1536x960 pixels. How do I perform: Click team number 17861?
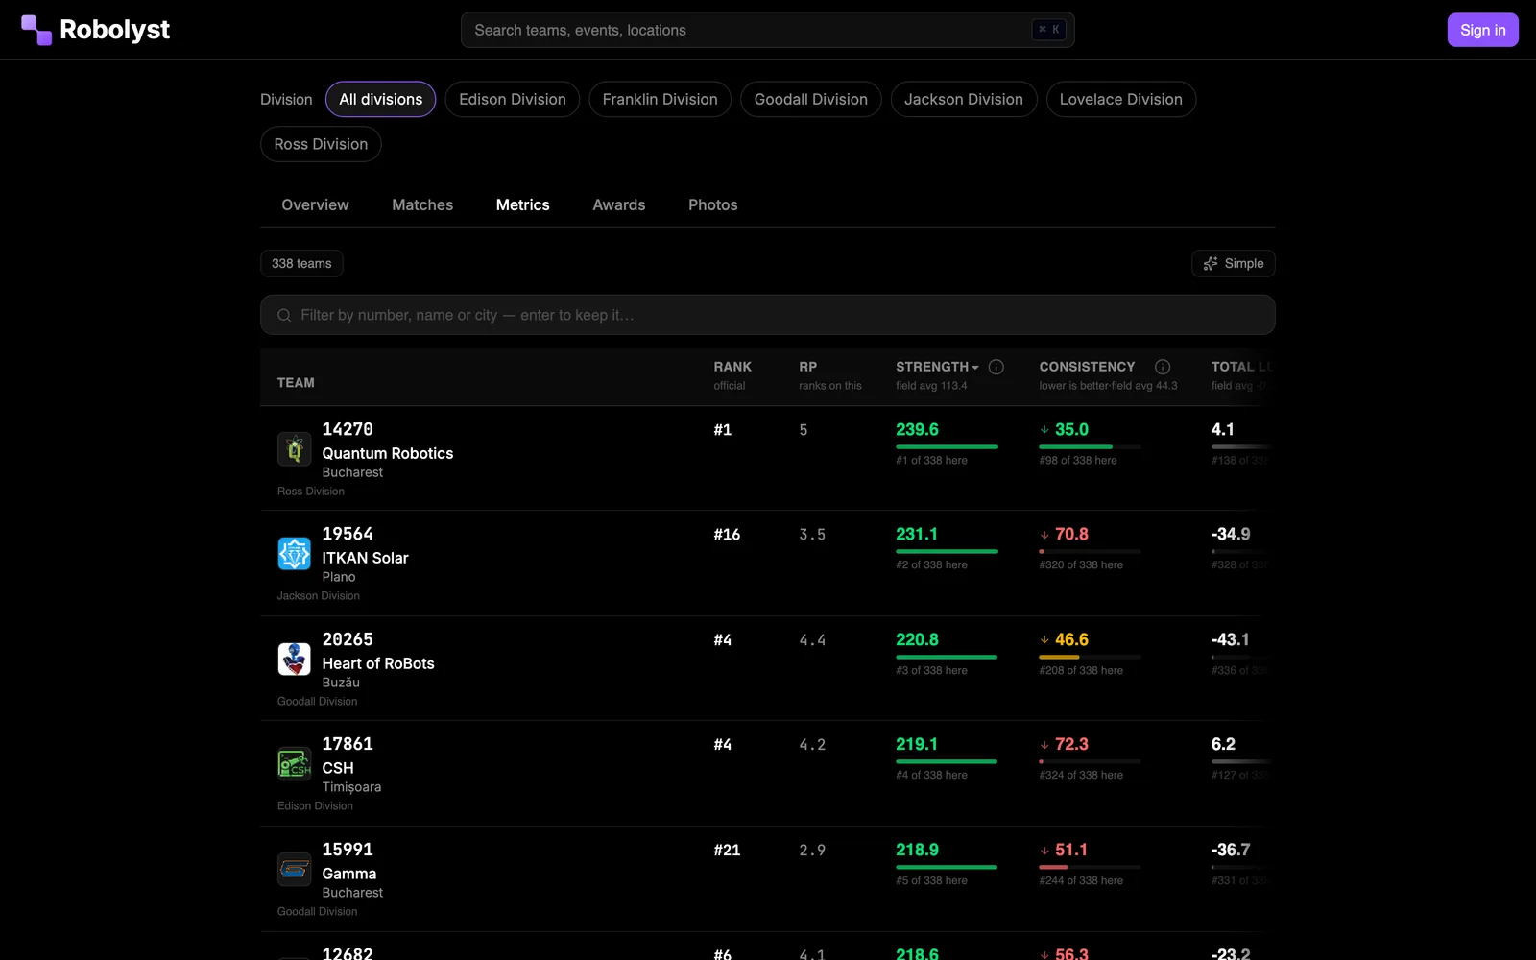pos(348,744)
